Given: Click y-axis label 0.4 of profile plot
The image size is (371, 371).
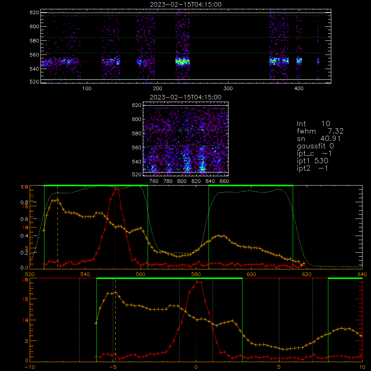Looking at the screenshot, I should point(24,236).
